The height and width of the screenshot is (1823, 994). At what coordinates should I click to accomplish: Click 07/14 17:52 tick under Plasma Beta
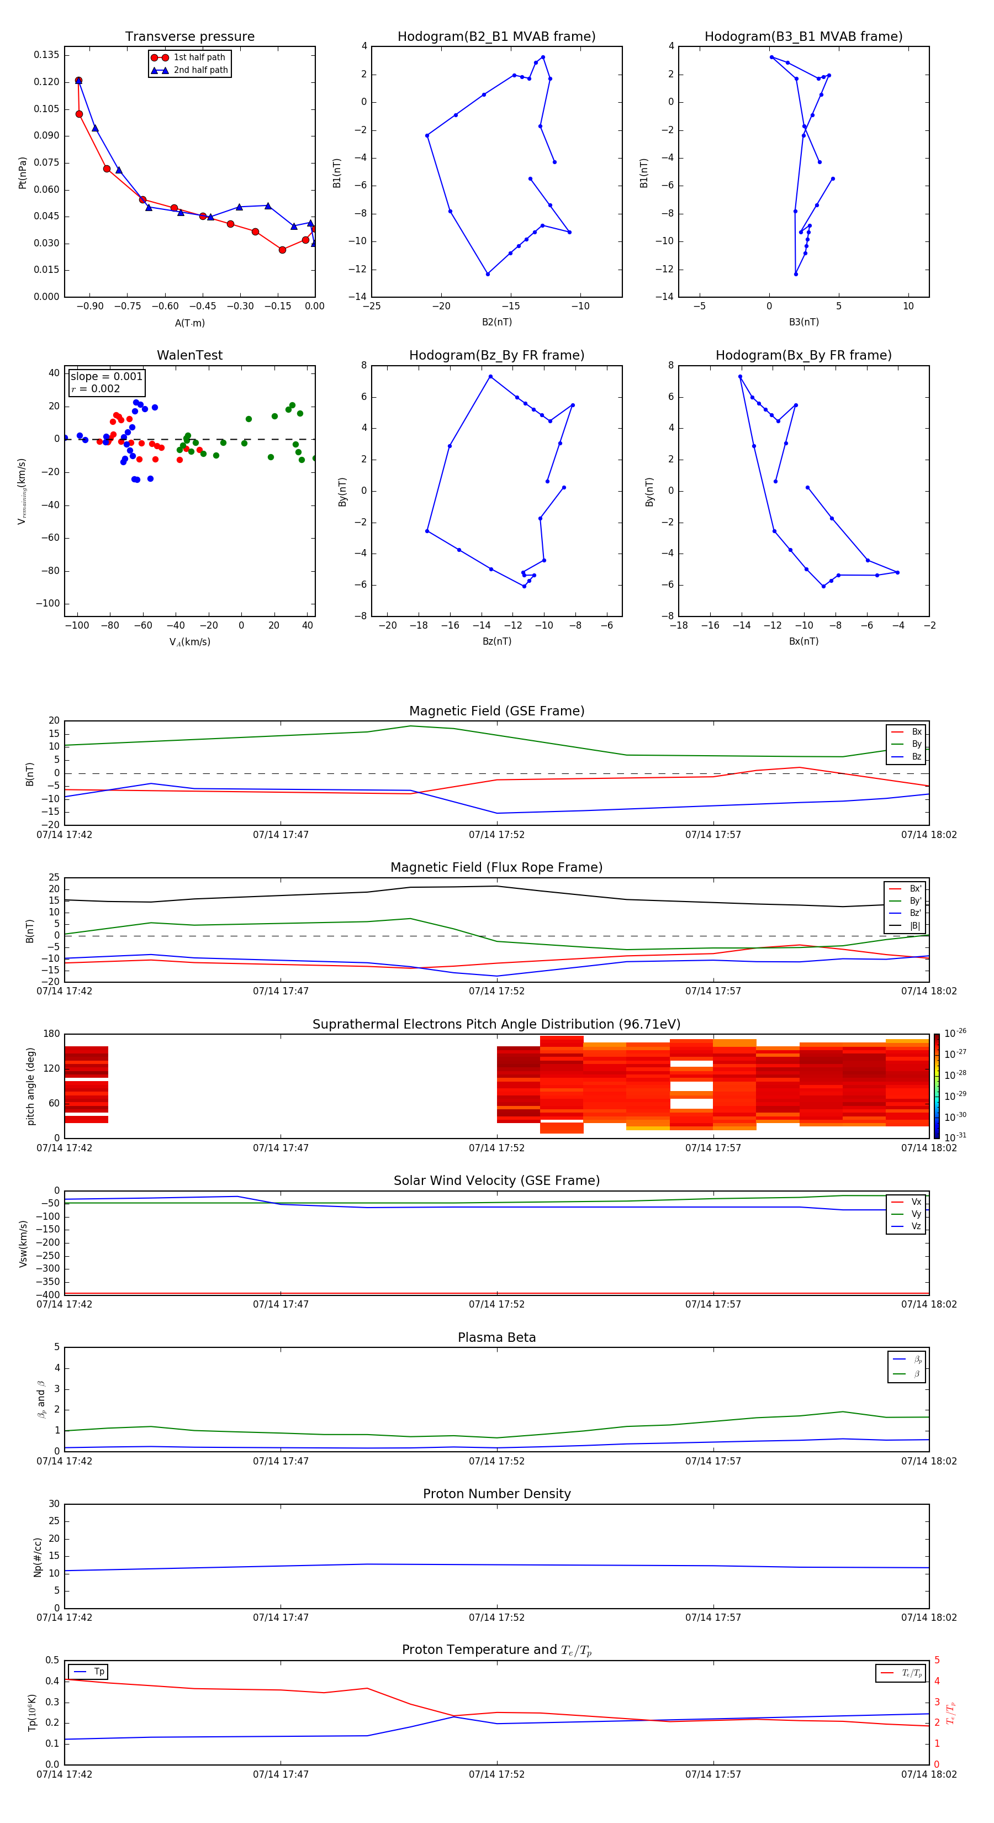(x=496, y=1461)
